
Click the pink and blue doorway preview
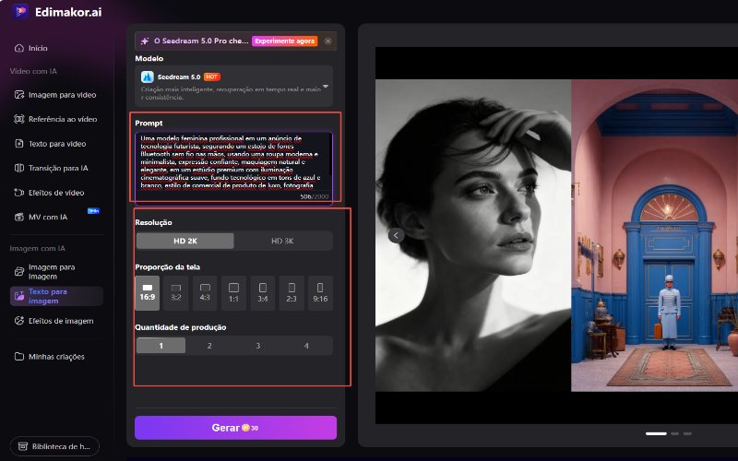point(654,235)
